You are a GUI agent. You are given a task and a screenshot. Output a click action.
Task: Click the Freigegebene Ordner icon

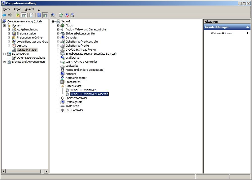[14, 38]
